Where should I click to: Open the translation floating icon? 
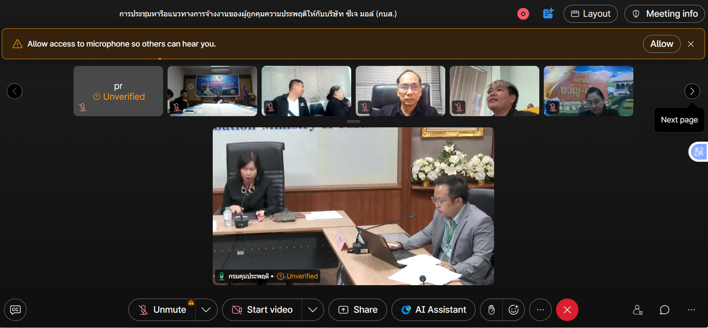(x=698, y=152)
